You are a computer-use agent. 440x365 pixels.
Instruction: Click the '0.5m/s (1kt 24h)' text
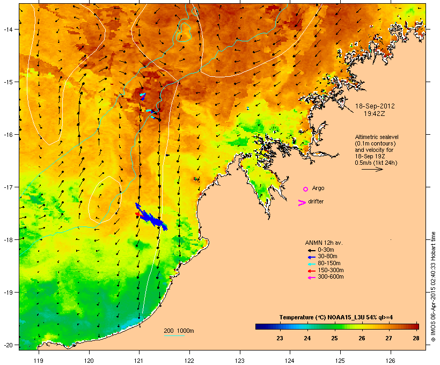click(376, 163)
